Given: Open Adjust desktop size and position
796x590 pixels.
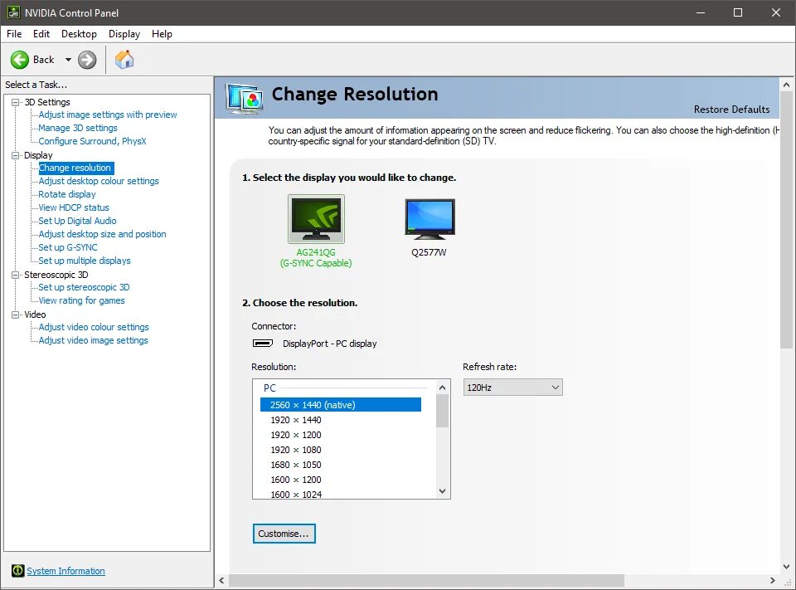Looking at the screenshot, I should click(x=102, y=234).
